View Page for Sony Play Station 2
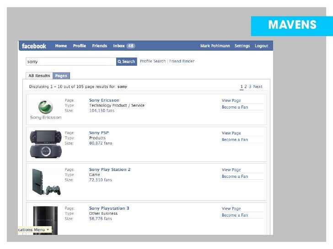Image resolution: width=333 pixels, height=249 pixels. click(231, 170)
